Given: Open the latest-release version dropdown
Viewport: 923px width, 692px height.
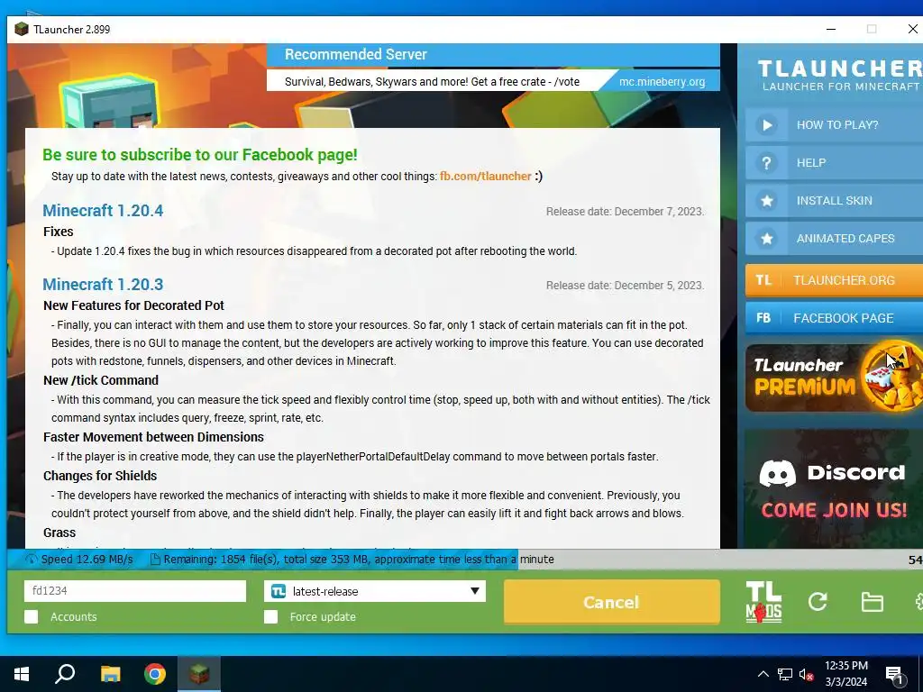Looking at the screenshot, I should (375, 591).
